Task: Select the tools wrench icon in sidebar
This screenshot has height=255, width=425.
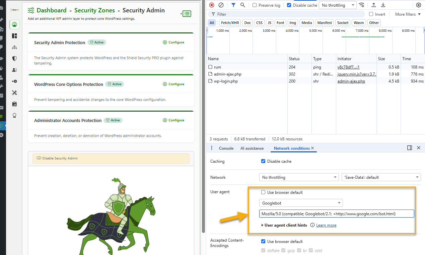Action: point(14,93)
